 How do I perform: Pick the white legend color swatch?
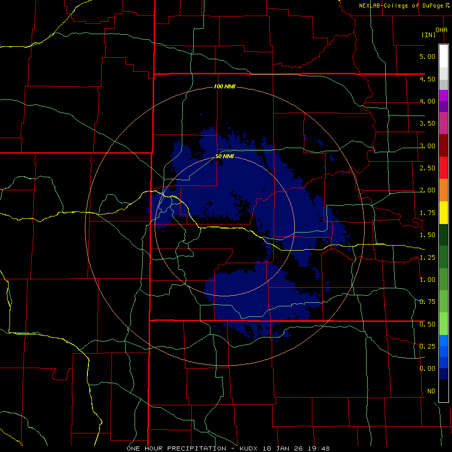(443, 56)
